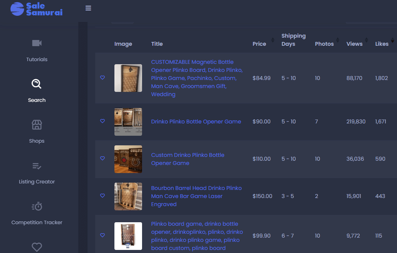This screenshot has width=397, height=253.
Task: Go to Tutorials menu label
Action: 37,59
